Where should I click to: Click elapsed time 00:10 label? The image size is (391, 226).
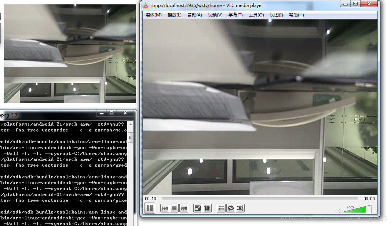click(151, 199)
